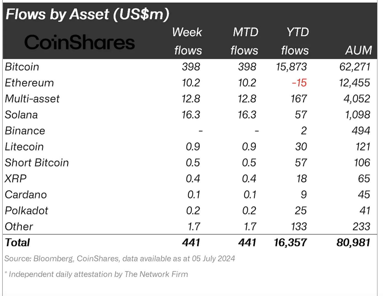This screenshot has height=296, width=383.
Task: Click the Polkadot row label
Action: pyautogui.click(x=26, y=211)
